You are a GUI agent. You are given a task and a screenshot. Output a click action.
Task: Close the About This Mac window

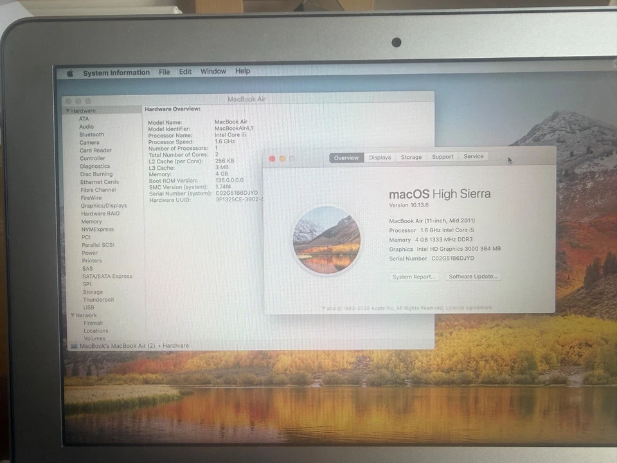click(x=272, y=158)
